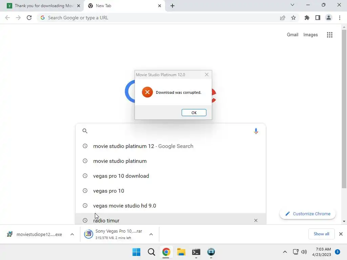Select suggestion 'radio timur'

point(170,219)
